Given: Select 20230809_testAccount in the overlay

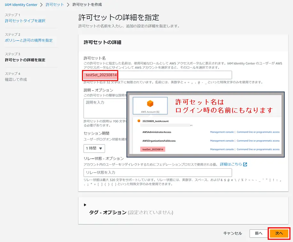Looking at the screenshot, I should [x=156, y=121].
